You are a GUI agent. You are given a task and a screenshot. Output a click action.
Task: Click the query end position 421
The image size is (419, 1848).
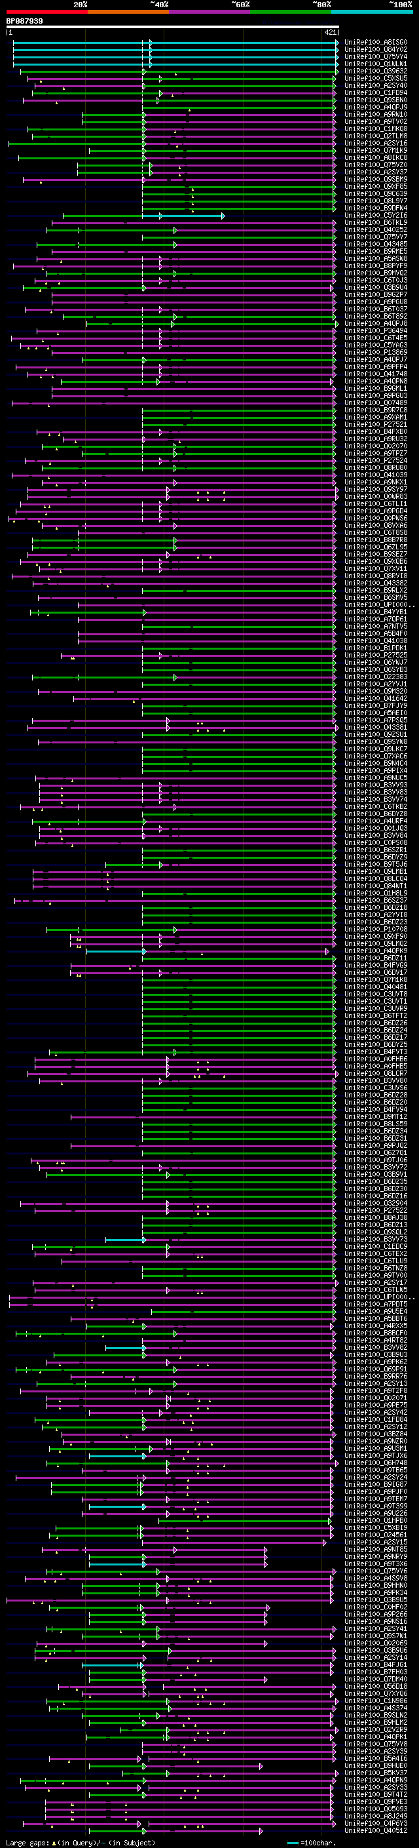coord(330,33)
